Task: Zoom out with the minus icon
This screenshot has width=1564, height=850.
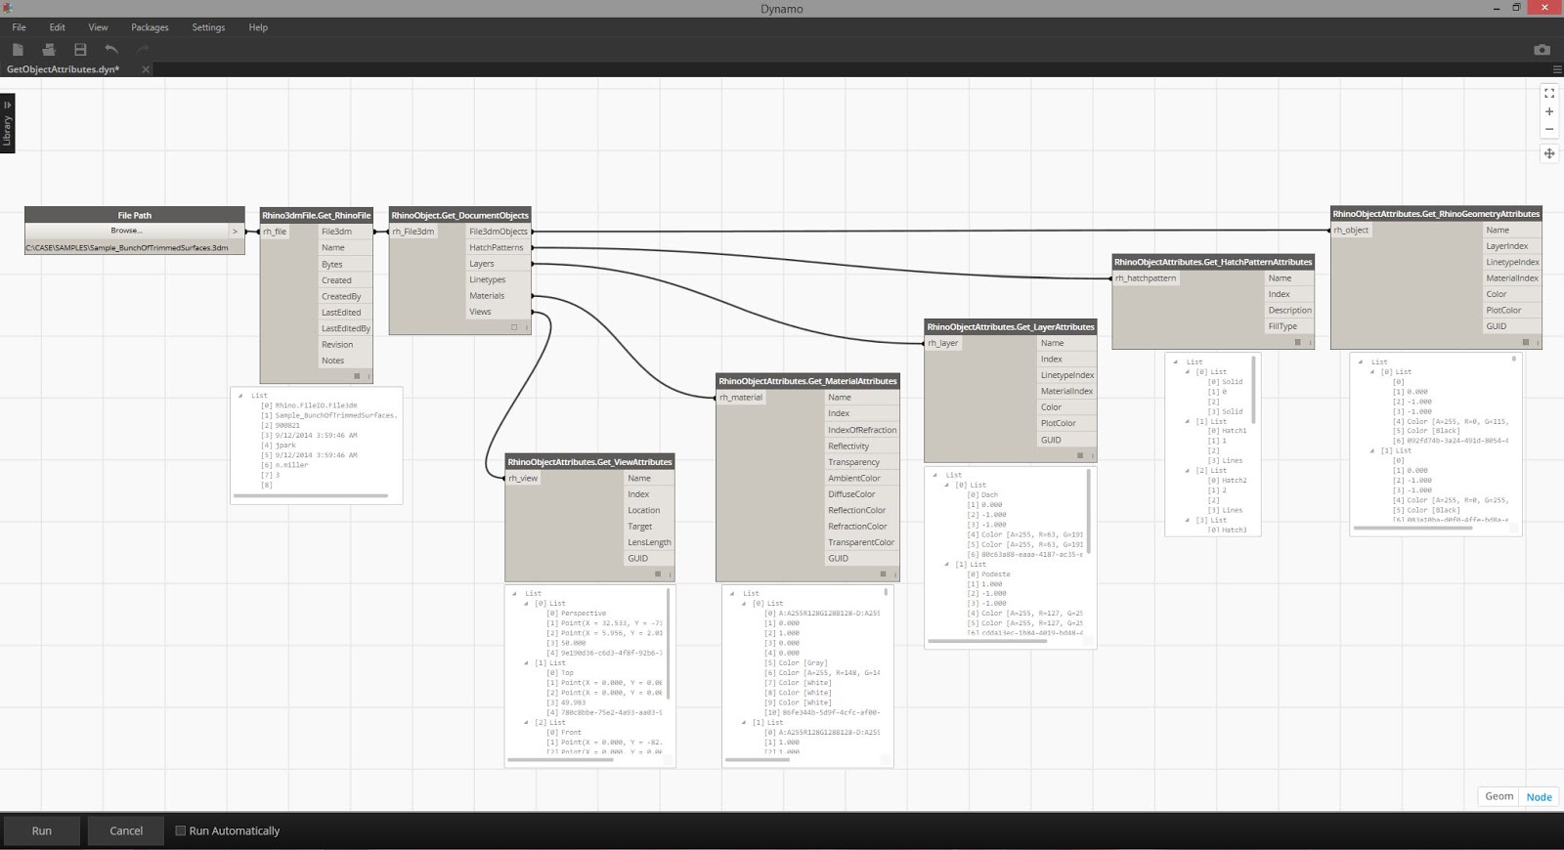Action: (1549, 129)
